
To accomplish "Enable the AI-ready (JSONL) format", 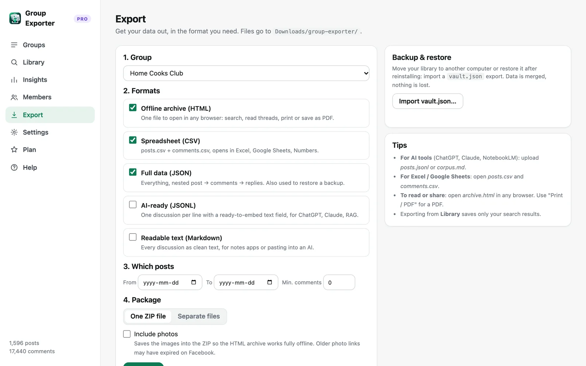I will (133, 205).
